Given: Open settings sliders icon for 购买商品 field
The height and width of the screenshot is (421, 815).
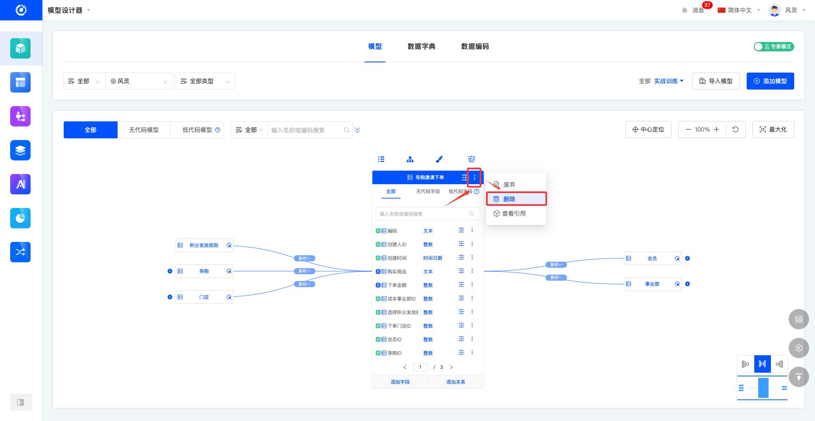Looking at the screenshot, I should click(x=461, y=271).
